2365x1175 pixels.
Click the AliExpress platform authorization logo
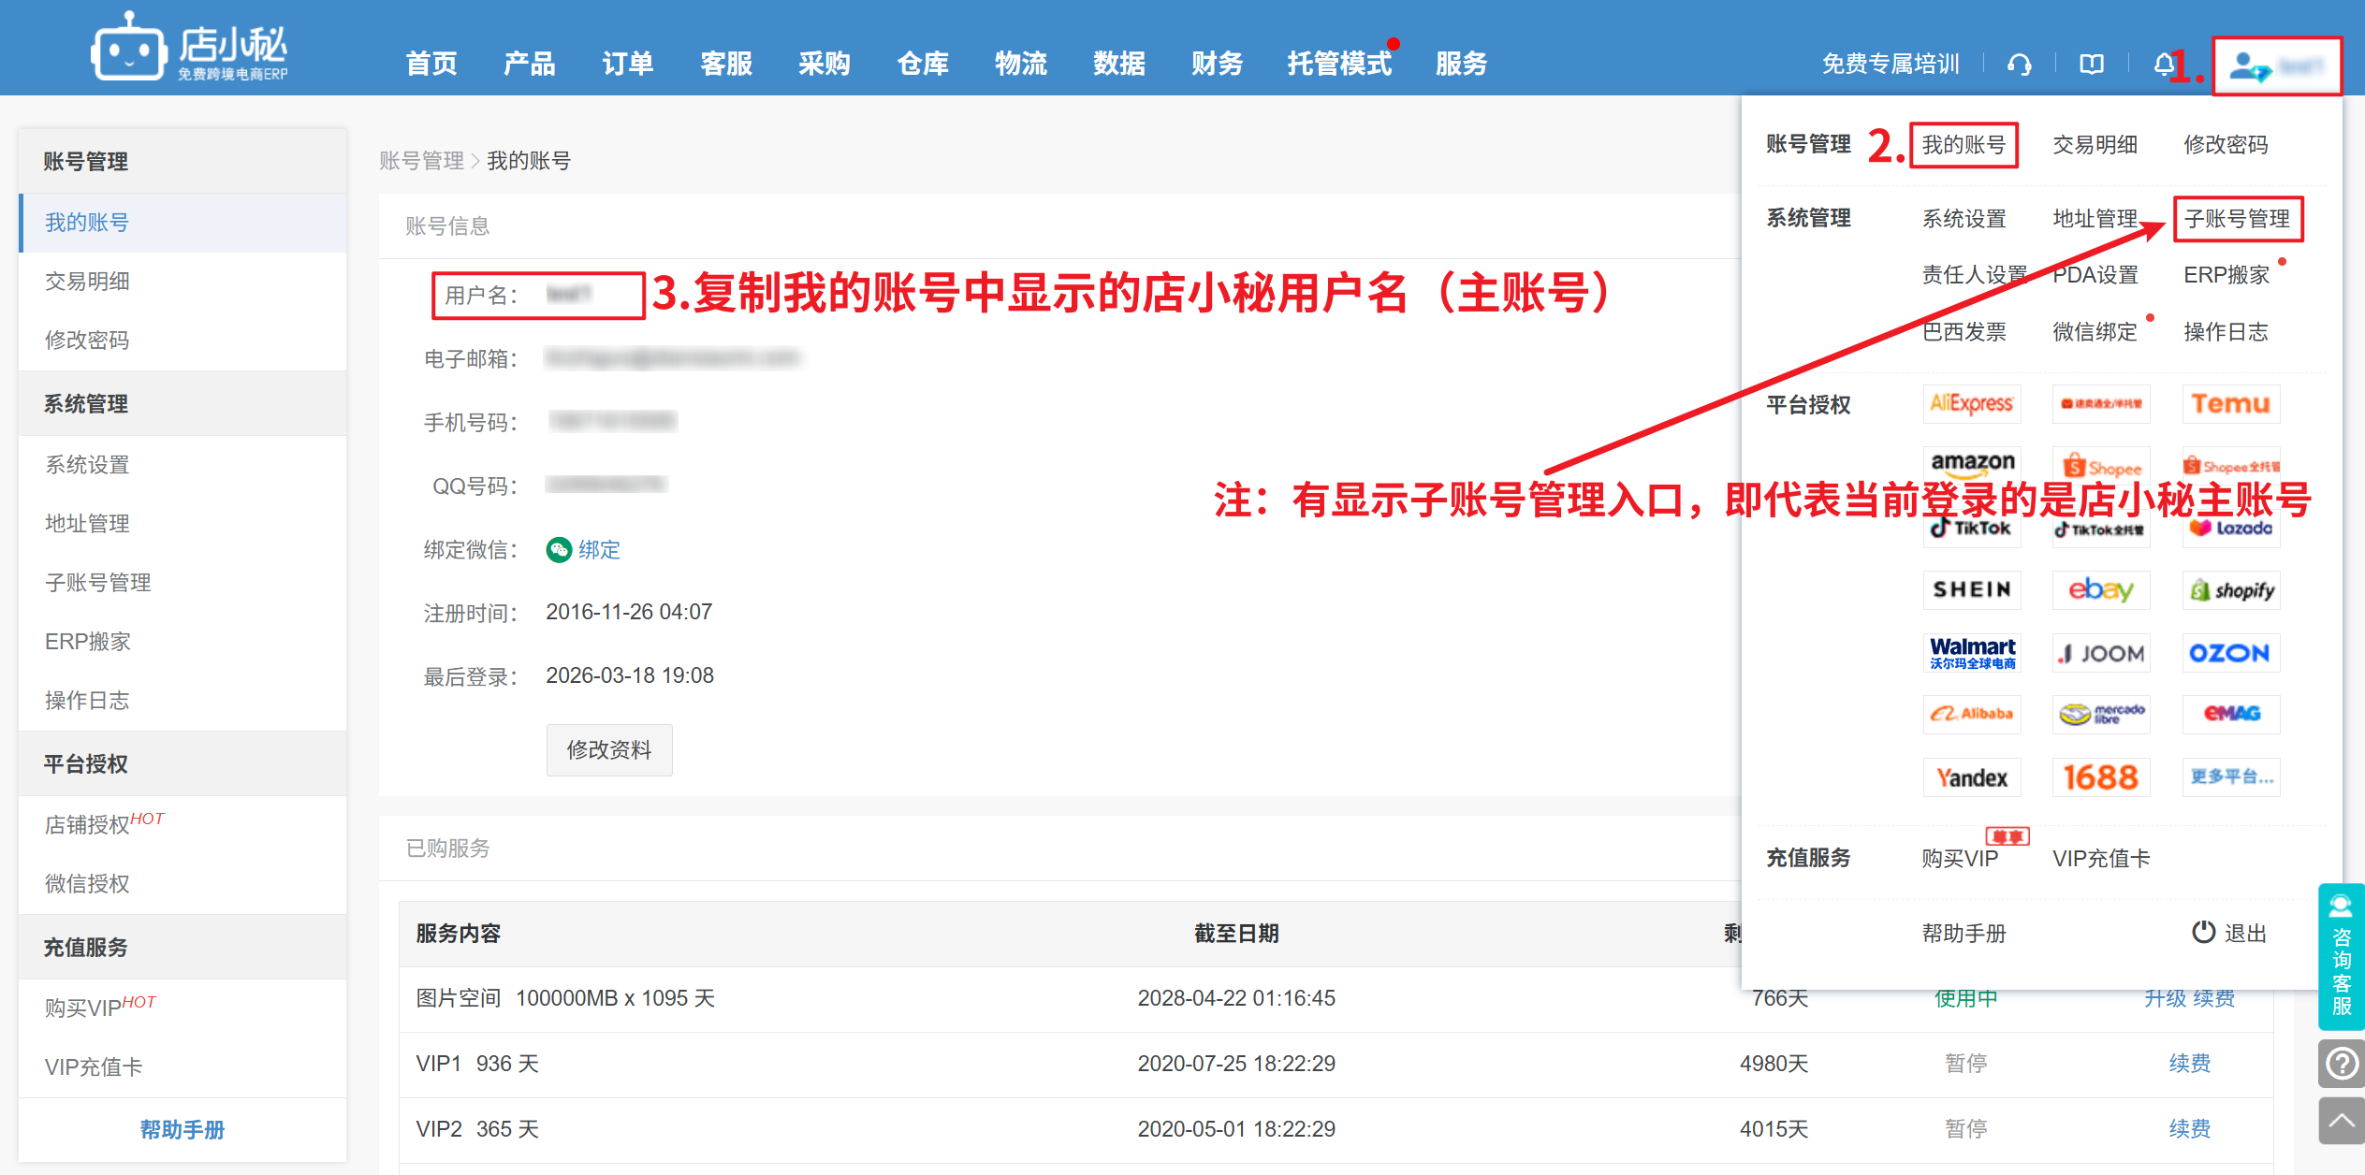1971,404
